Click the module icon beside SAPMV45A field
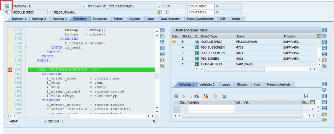The width and height of the screenshot is (334, 134). (7, 6)
